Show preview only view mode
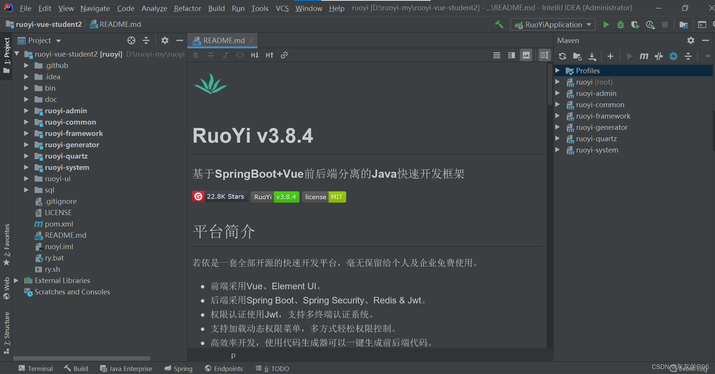715x374 pixels. [x=526, y=55]
